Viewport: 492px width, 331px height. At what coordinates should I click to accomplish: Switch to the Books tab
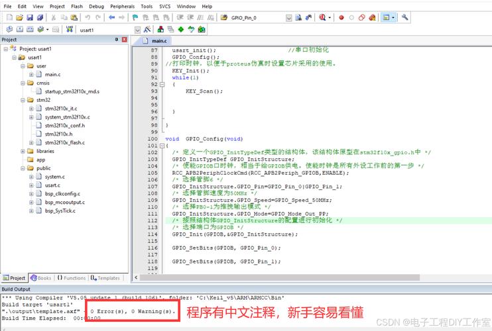point(41,278)
